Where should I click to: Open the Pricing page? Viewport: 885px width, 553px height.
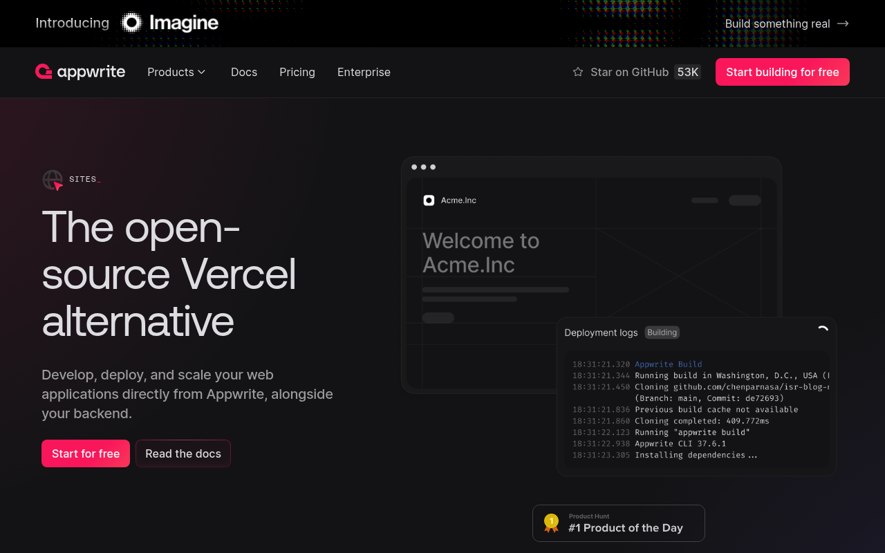click(297, 72)
